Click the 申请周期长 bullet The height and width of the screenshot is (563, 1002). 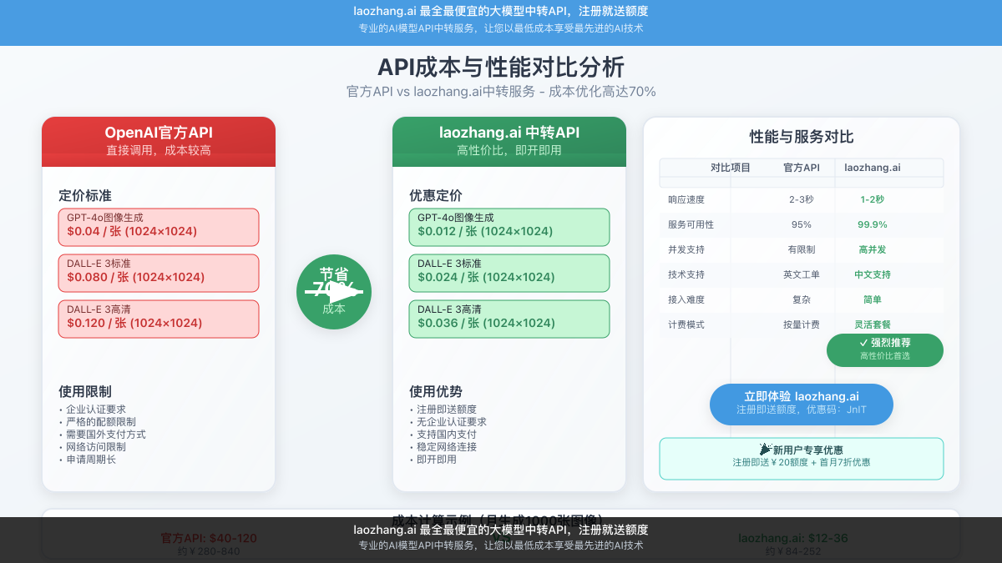pos(89,460)
